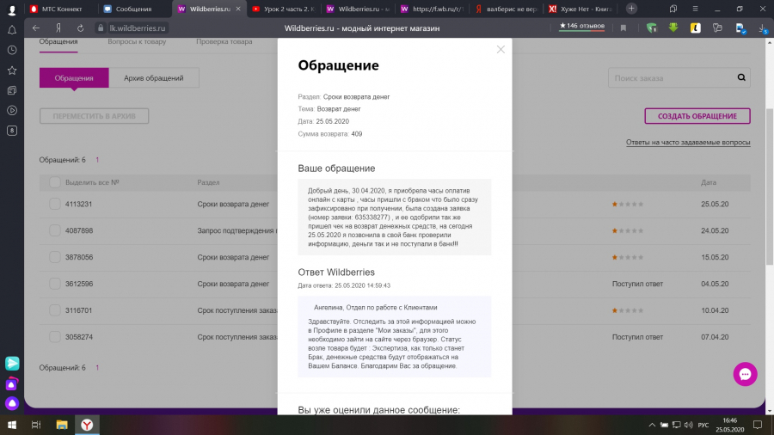Click the 146 отзывов rating badge
Image resolution: width=774 pixels, height=435 pixels.
pos(582,27)
